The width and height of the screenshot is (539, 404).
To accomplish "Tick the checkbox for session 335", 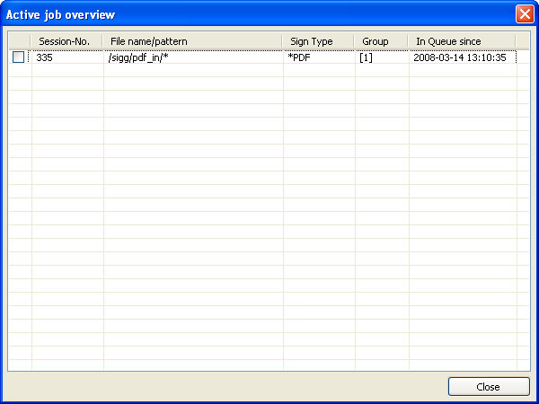I will [18, 57].
